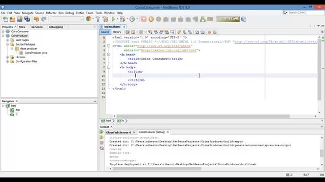
Task: Select the title node in Navigator
Action: tap(18, 110)
